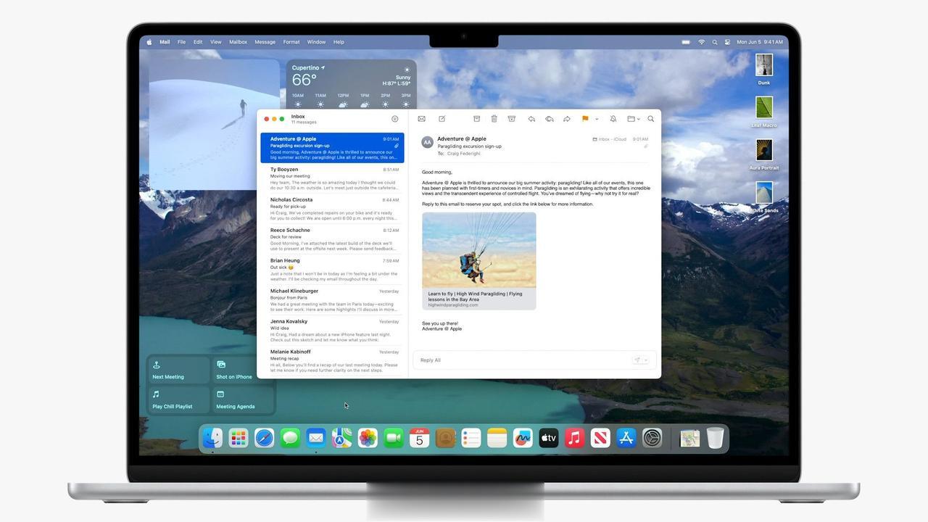The height and width of the screenshot is (522, 928).
Task: Launch Safari from the dock
Action: [264, 438]
